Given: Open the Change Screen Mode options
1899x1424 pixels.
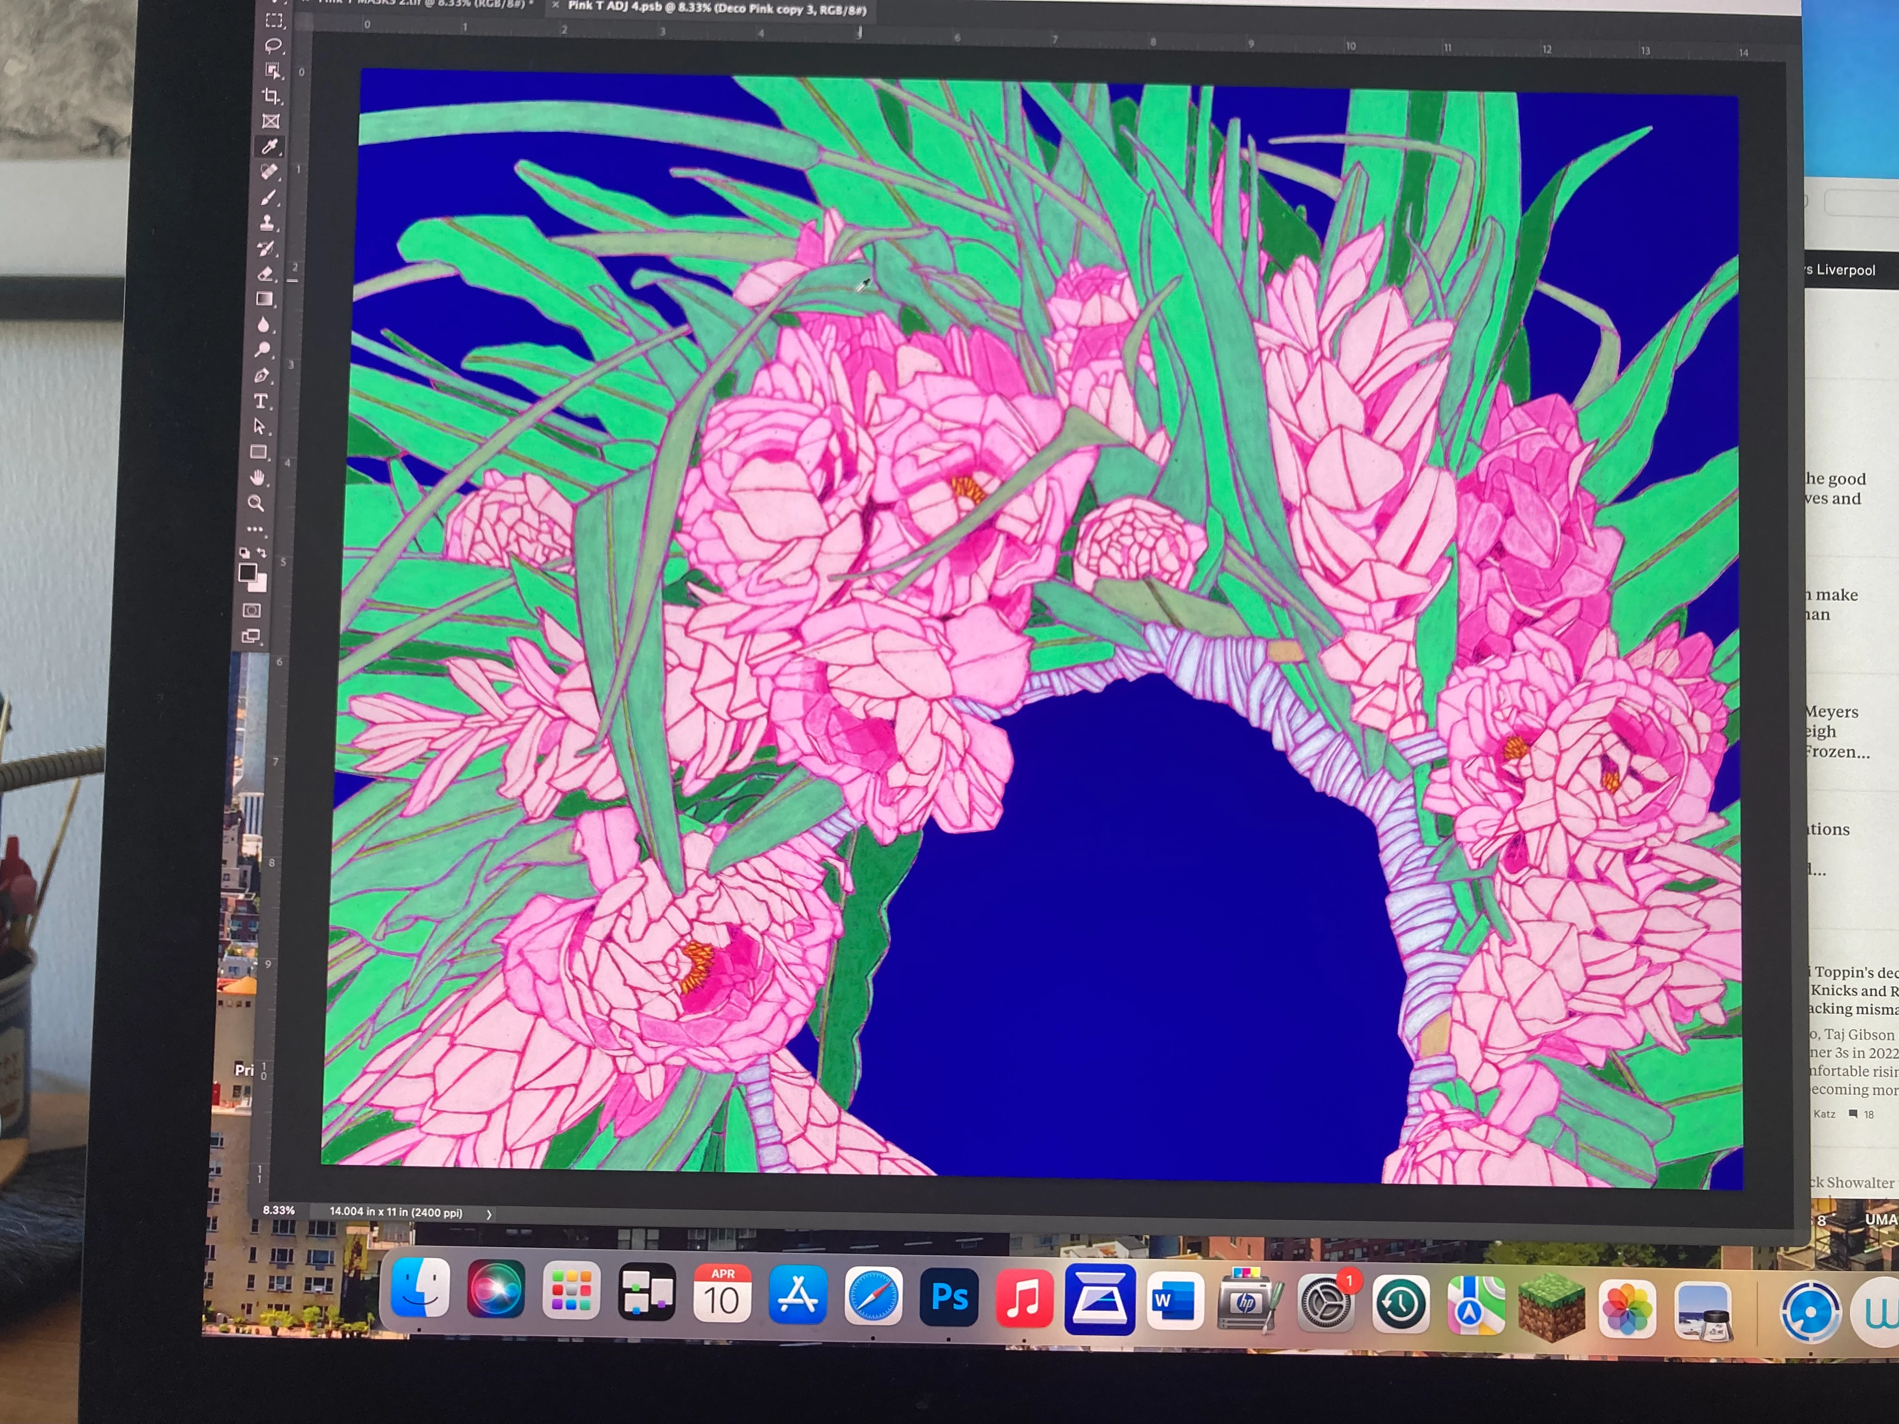Looking at the screenshot, I should coord(251,637).
